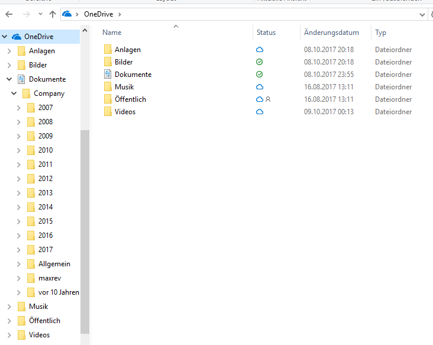Select 'vor 10 Jahren' folder in tree
The width and height of the screenshot is (433, 345).
(59, 292)
